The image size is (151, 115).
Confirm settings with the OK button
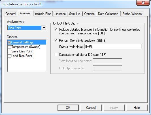click(x=68, y=108)
